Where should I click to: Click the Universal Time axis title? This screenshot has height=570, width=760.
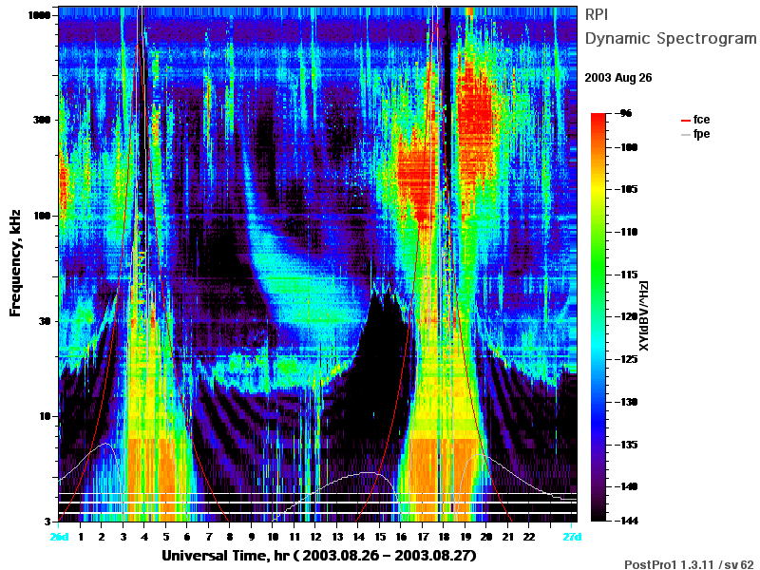319,556
